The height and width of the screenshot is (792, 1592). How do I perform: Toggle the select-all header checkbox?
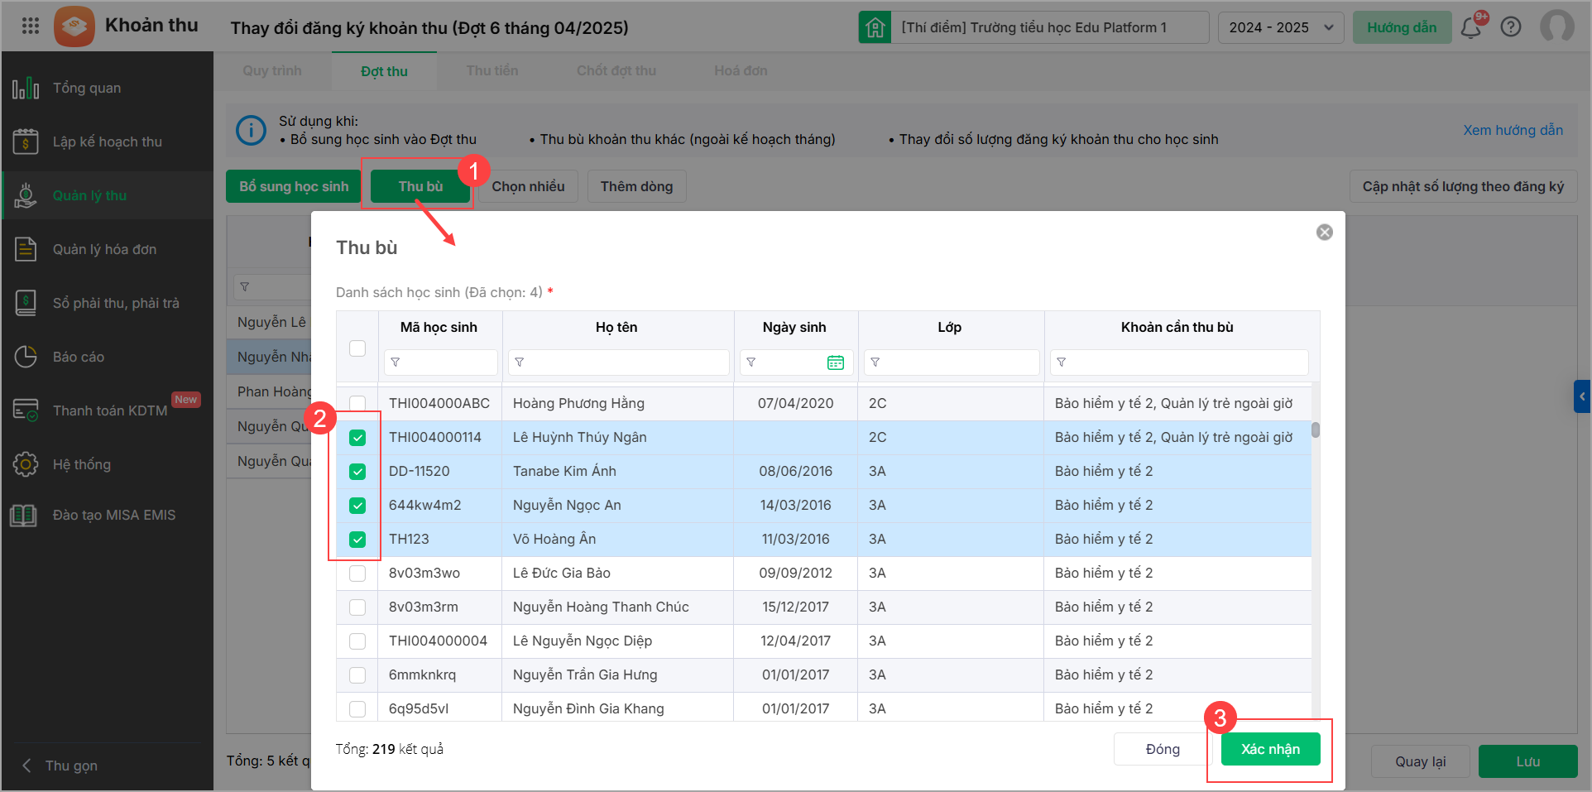coord(357,348)
